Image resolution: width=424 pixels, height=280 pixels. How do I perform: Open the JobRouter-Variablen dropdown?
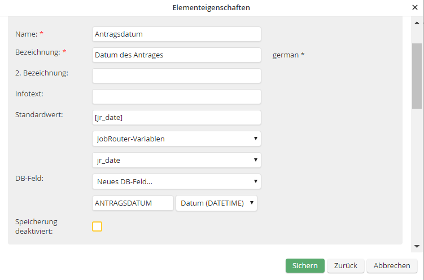click(176, 139)
